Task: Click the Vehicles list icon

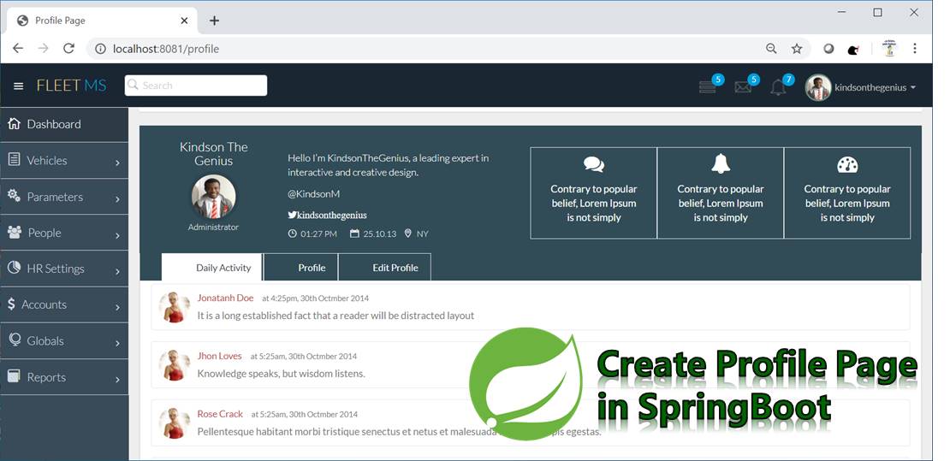Action: tap(14, 159)
